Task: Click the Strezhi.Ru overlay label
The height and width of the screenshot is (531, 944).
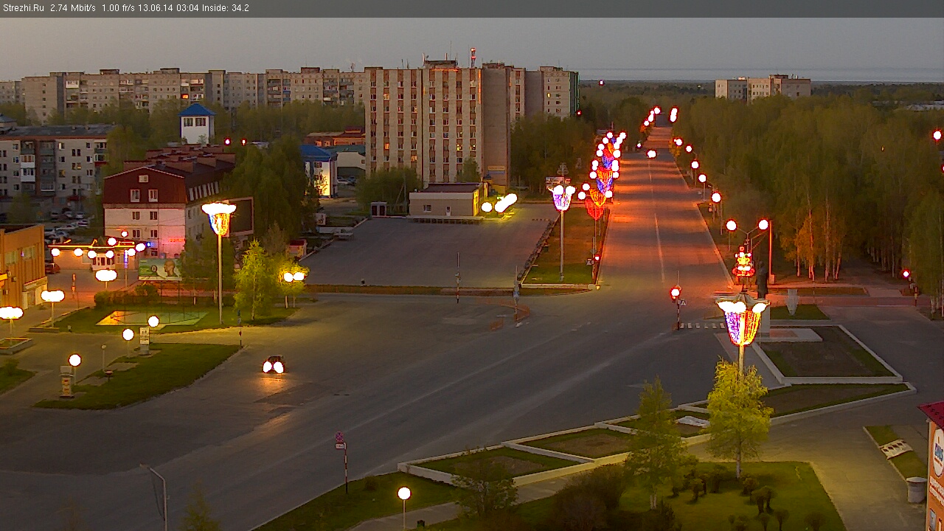Action: pyautogui.click(x=24, y=8)
